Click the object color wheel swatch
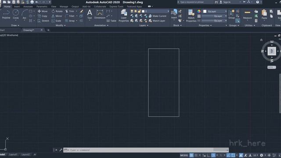 click(x=199, y=11)
